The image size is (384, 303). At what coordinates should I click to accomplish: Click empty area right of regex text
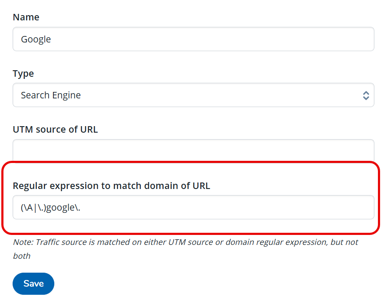click(x=261, y=207)
